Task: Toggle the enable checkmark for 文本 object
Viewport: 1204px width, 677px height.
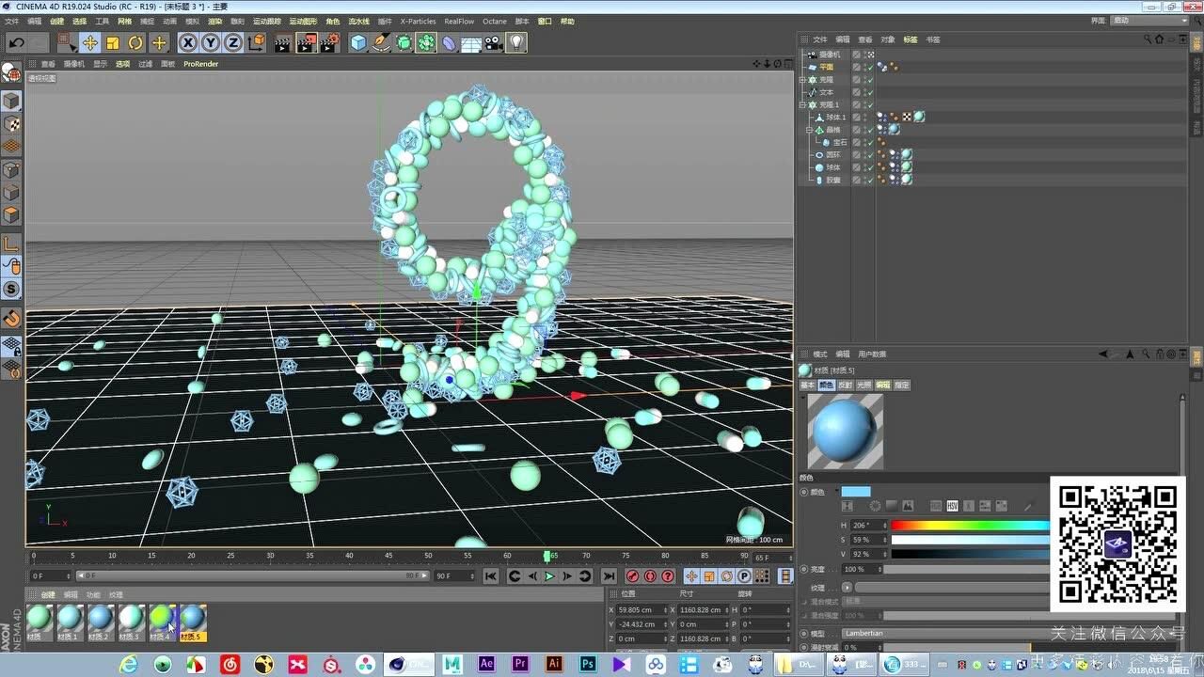Action: (x=870, y=92)
